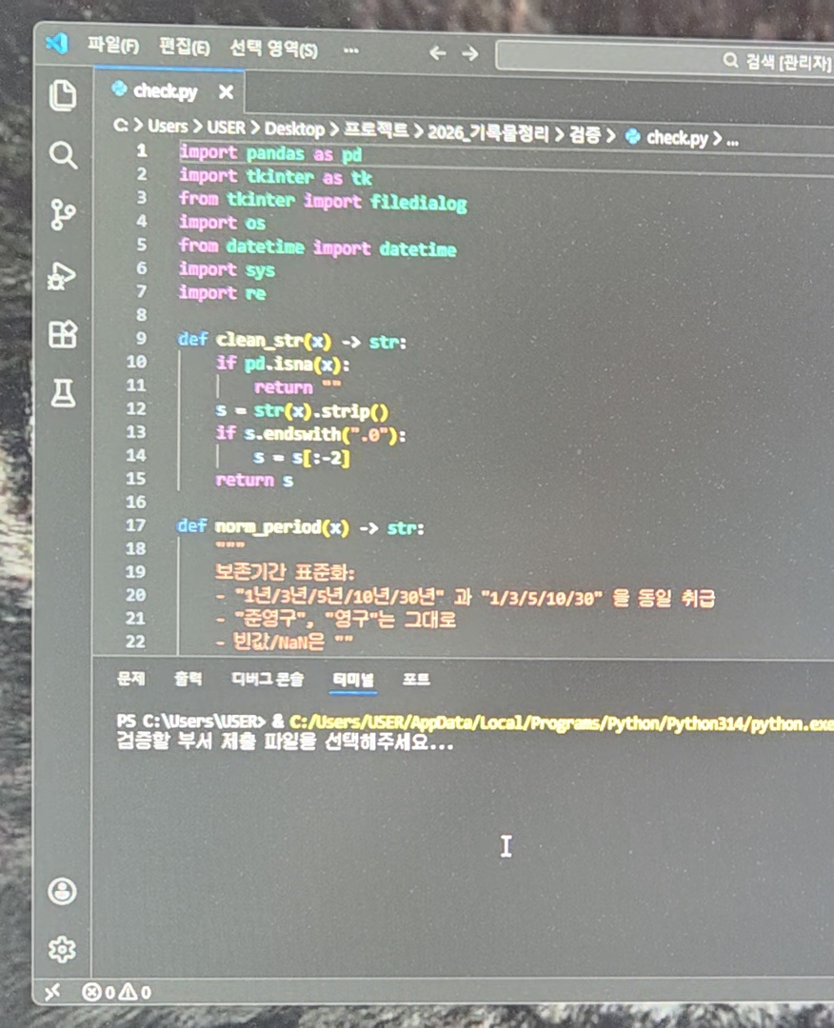Click the remote window status bar icon
834x1028 pixels.
tap(52, 991)
